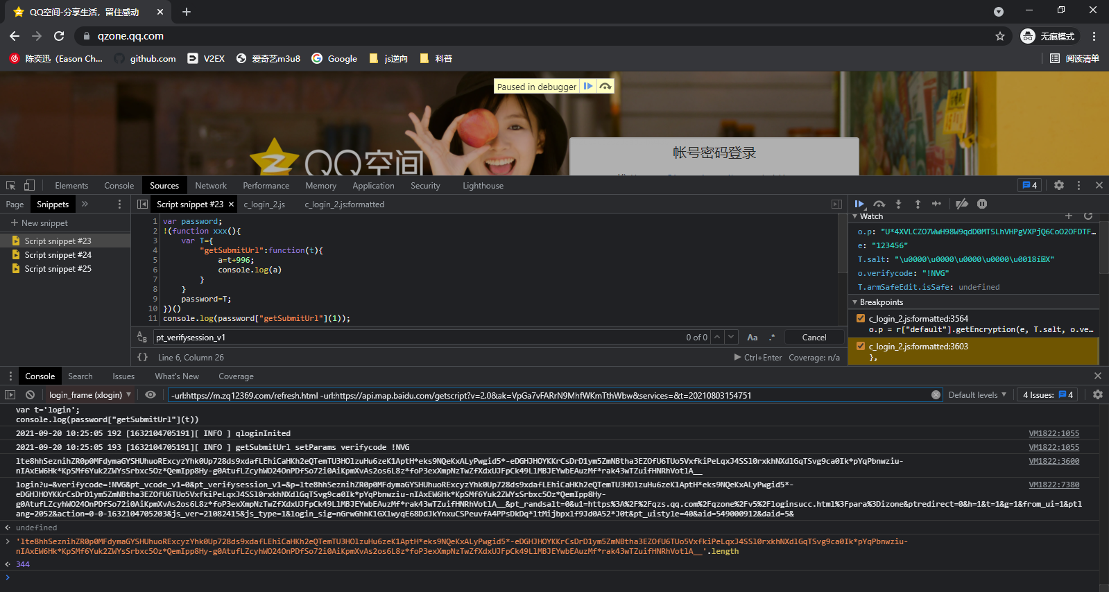
Task: Toggle Pause on exceptions icon
Action: coord(982,204)
